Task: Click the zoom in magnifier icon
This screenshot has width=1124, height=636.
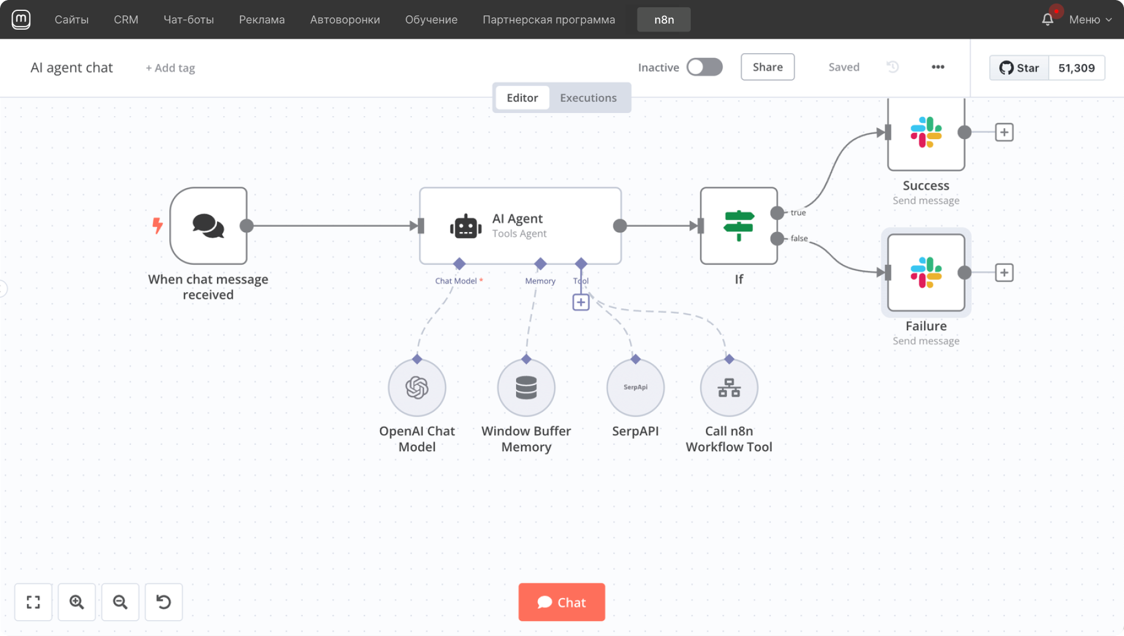Action: pos(77,602)
